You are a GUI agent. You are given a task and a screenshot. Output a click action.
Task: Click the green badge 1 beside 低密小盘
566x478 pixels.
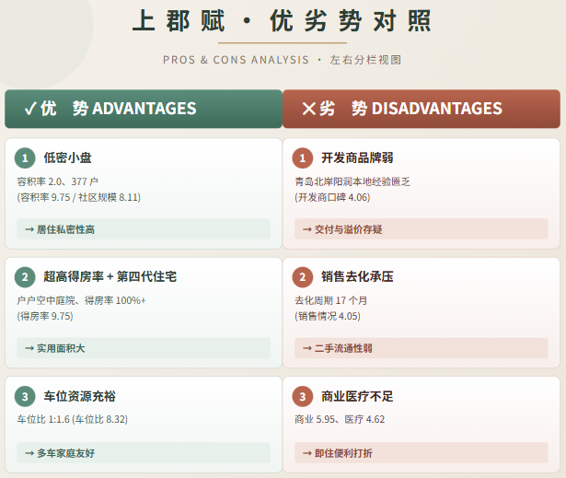tap(25, 157)
